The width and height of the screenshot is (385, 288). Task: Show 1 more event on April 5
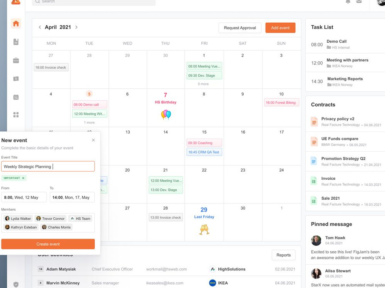tap(89, 122)
